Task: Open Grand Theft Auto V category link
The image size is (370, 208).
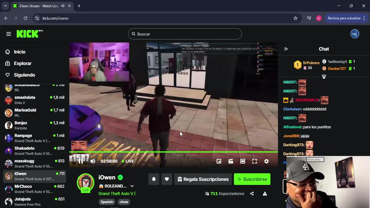Action: point(117,194)
